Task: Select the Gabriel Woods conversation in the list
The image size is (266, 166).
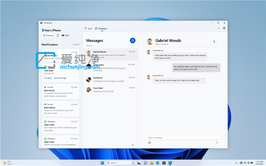Action: click(x=110, y=55)
